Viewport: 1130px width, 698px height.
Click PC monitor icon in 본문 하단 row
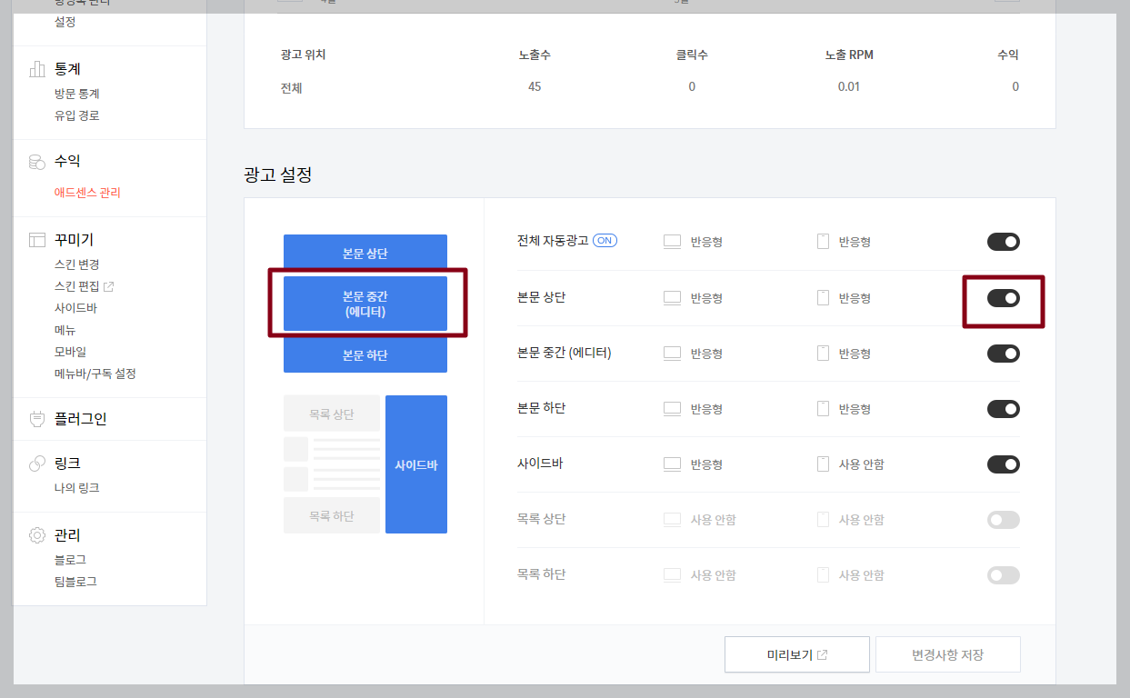672,409
